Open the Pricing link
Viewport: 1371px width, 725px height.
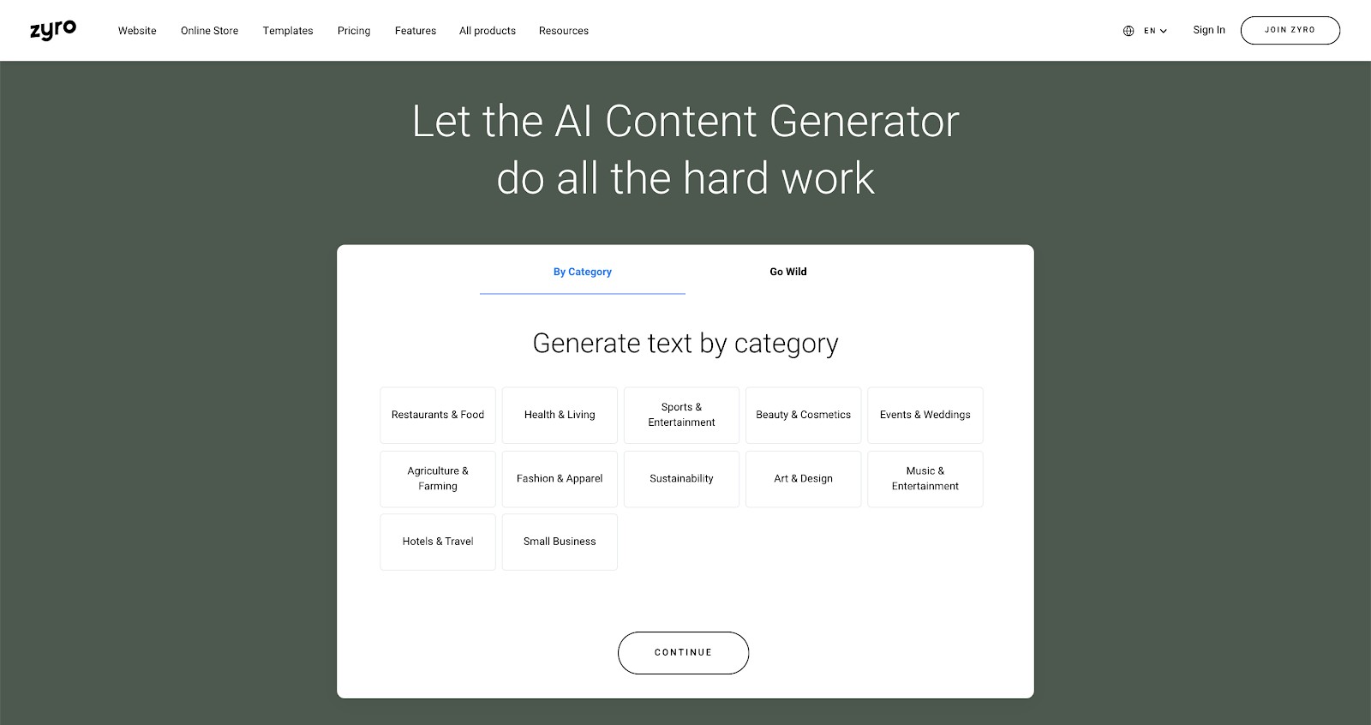[x=354, y=31]
